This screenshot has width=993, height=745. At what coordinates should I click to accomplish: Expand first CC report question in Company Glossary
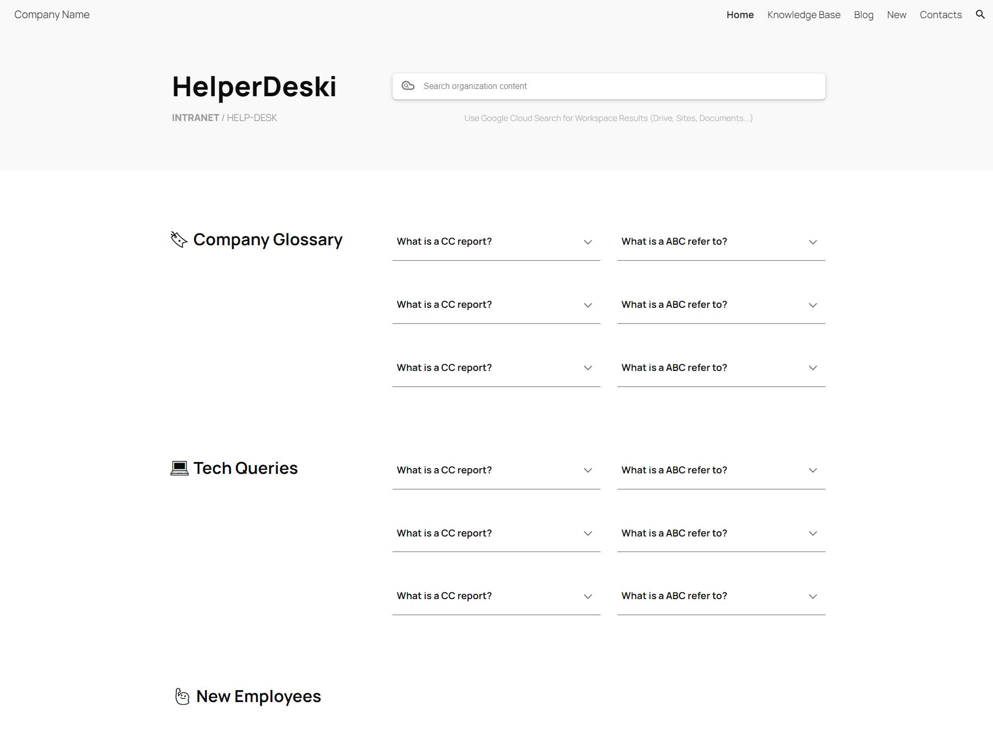[x=444, y=242]
